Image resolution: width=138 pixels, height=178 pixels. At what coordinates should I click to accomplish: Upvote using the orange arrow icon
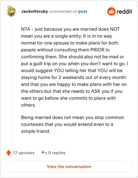(9, 153)
